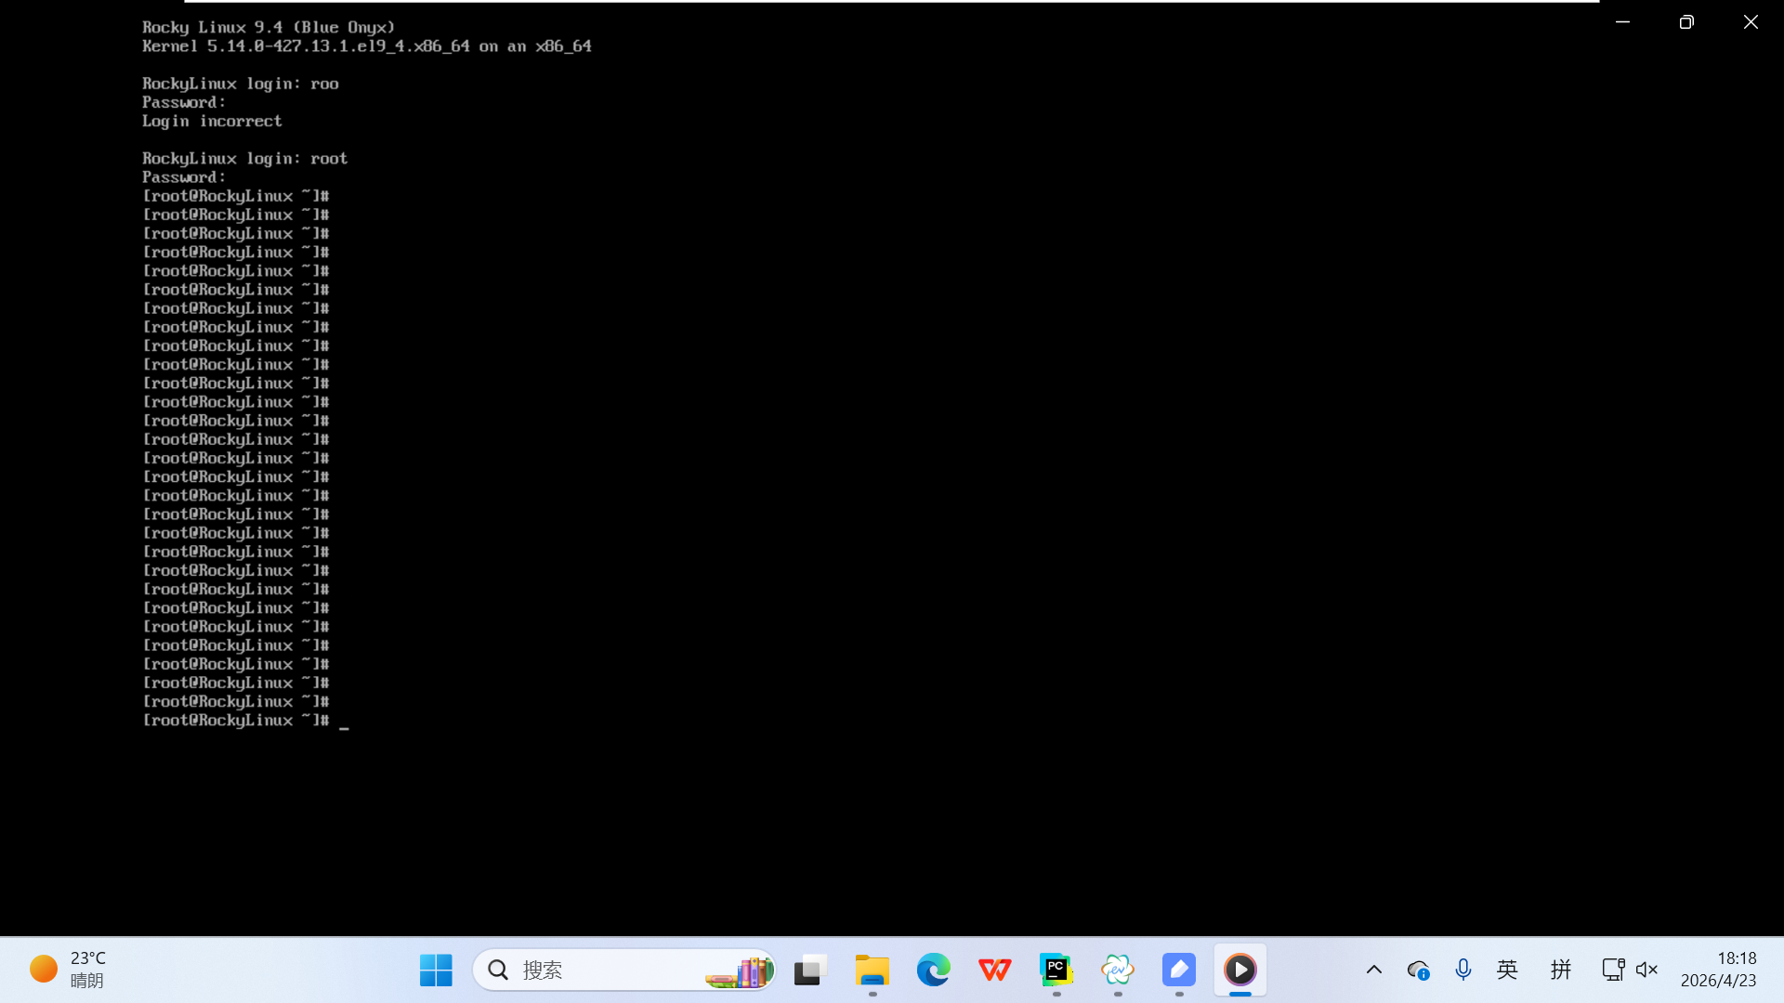Expand the hidden system tray icons

pos(1373,970)
